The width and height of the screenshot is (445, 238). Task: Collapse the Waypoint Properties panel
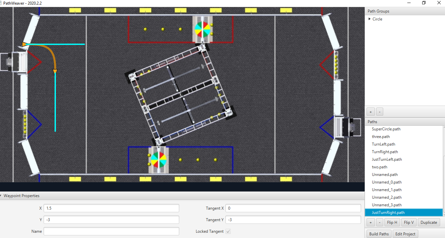pyautogui.click(x=1, y=196)
